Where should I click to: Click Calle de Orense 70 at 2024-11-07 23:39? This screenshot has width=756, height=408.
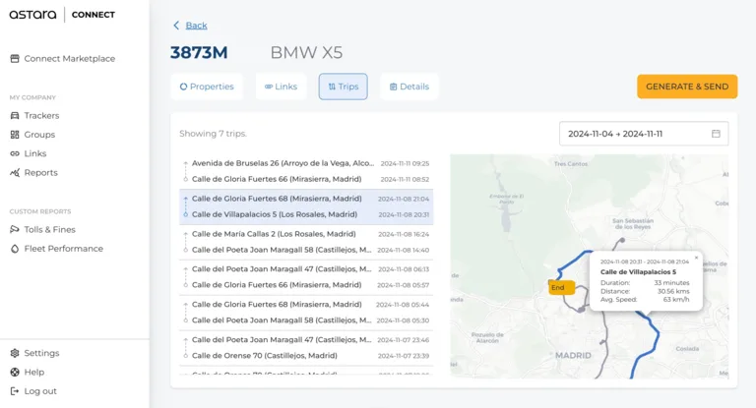[306, 356]
